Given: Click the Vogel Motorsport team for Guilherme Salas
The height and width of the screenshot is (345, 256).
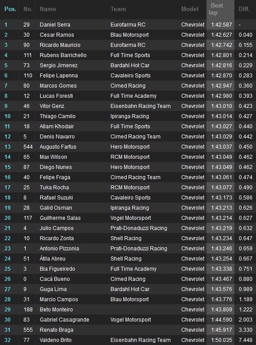Looking at the screenshot, I should pos(130,218).
